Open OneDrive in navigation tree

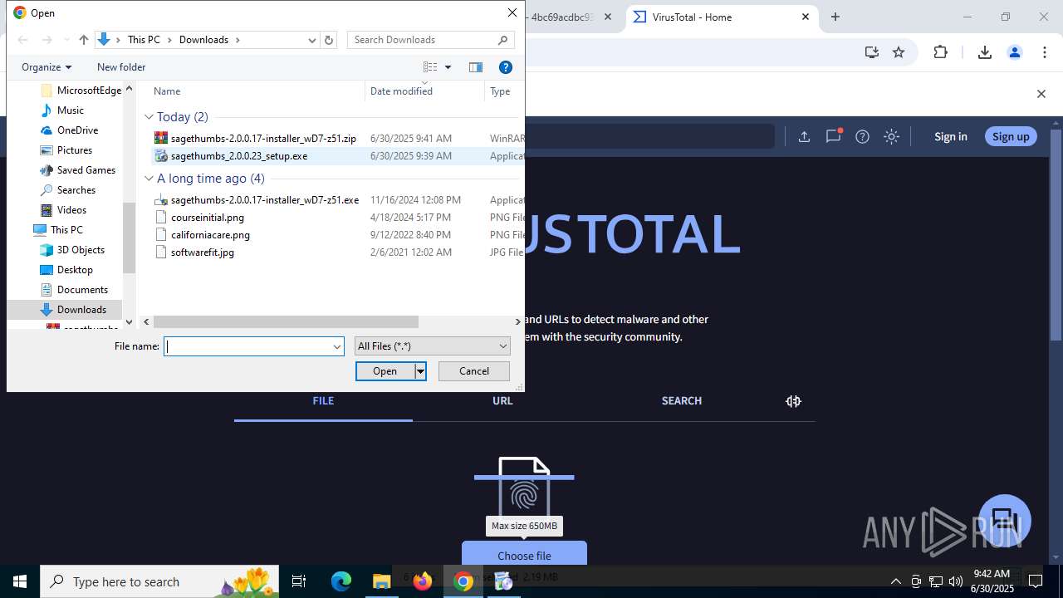coord(77,130)
